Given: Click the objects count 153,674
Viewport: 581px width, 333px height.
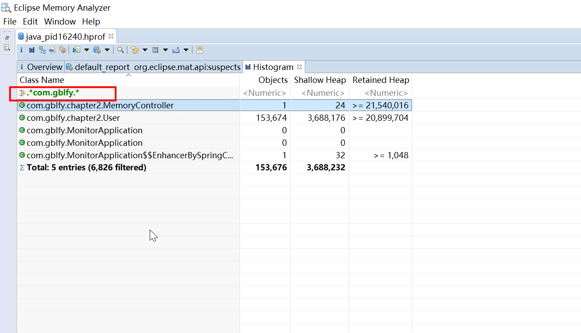Looking at the screenshot, I should pos(271,118).
